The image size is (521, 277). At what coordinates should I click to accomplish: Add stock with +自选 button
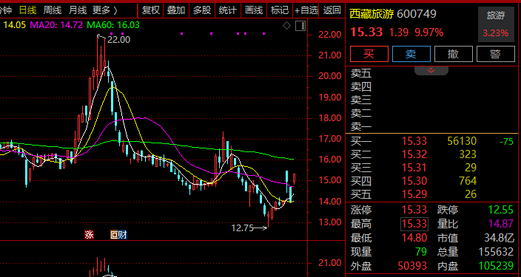coord(306,10)
